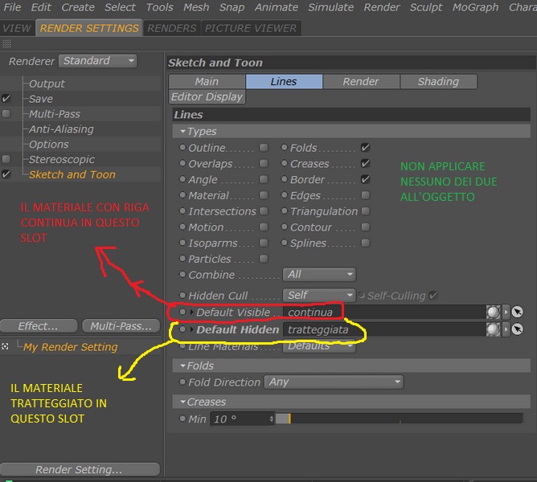Screen dimensions: 537x482
Task: Click material preview sphere for Default Visible
Action: tap(493, 312)
